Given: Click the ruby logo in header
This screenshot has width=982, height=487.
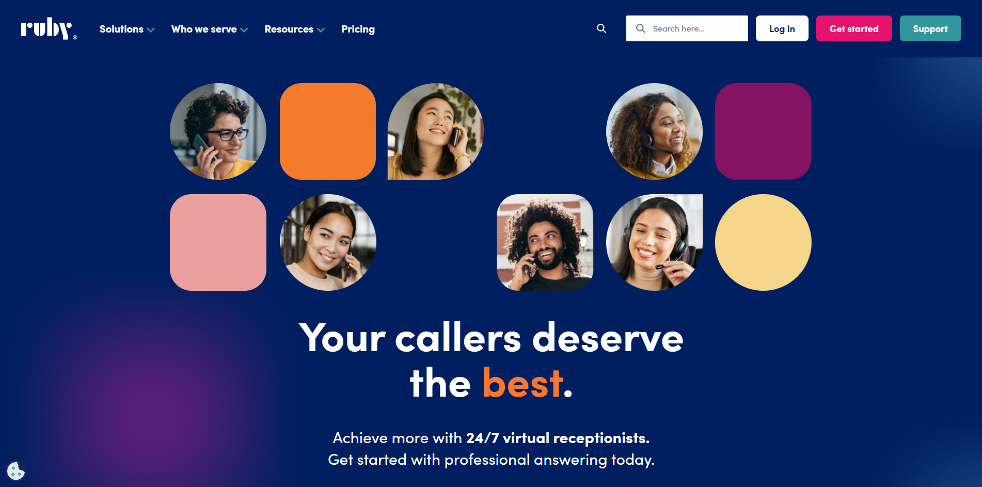Looking at the screenshot, I should click(x=49, y=29).
